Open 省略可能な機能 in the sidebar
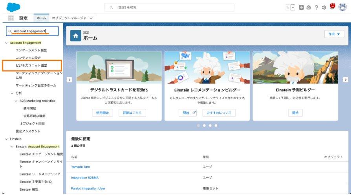 35,116
